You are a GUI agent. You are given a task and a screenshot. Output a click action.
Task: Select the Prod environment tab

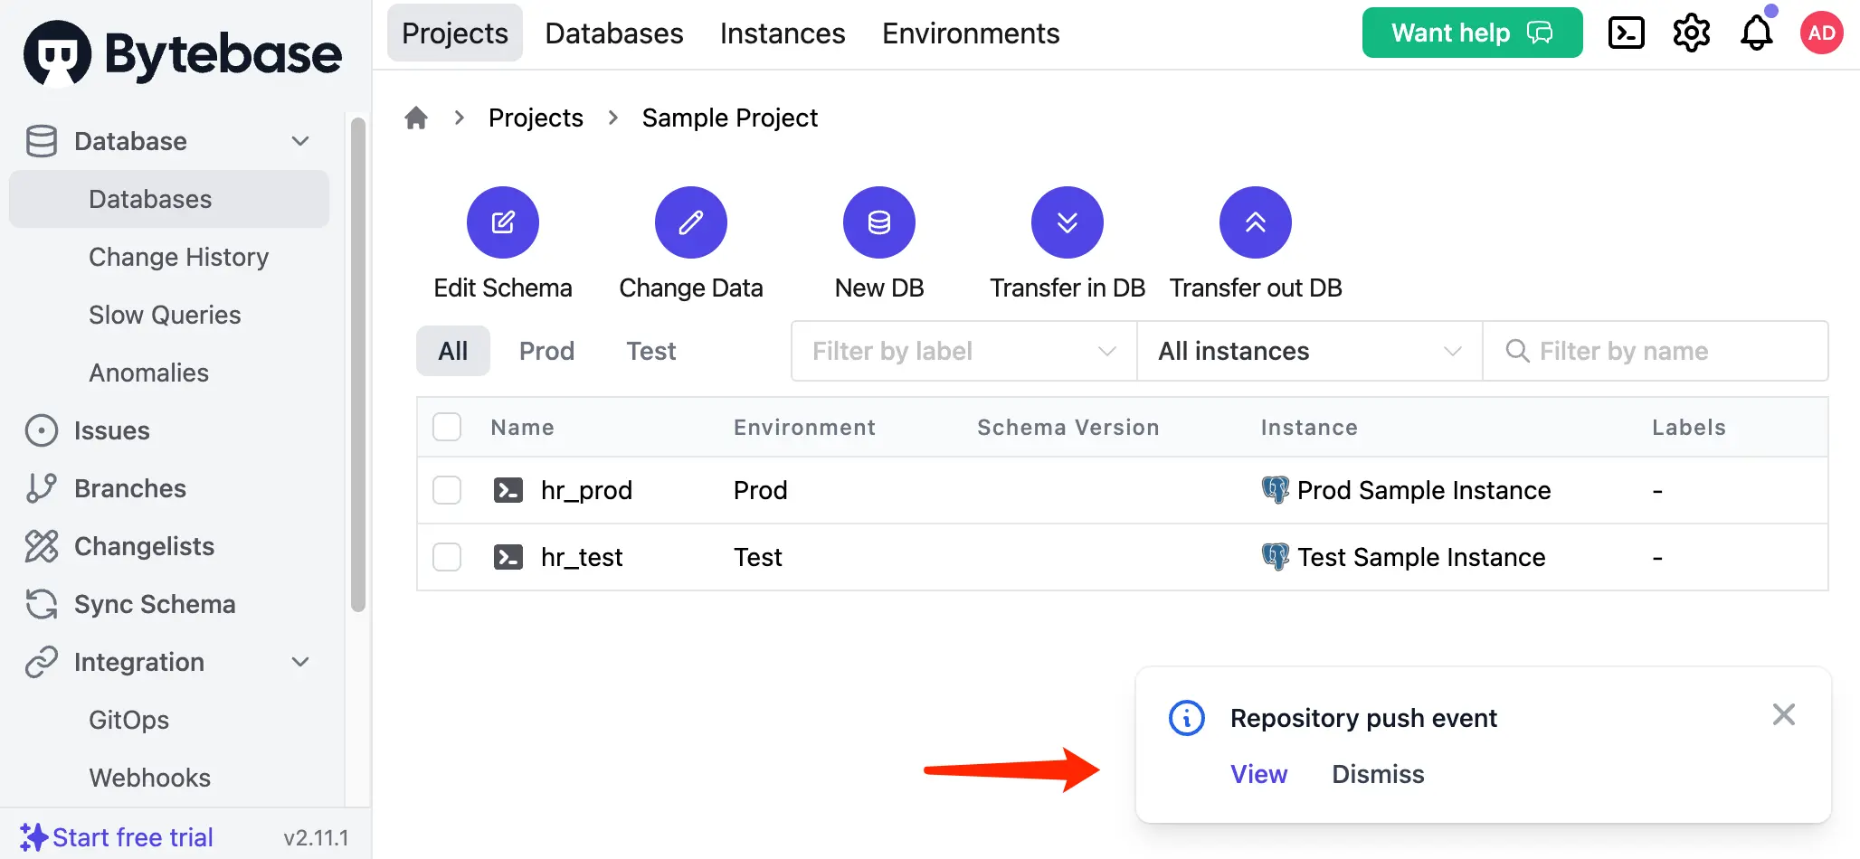tap(546, 351)
